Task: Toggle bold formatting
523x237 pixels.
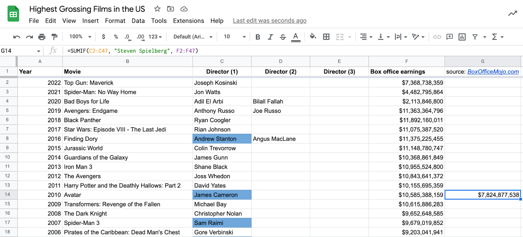Action: [x=258, y=37]
